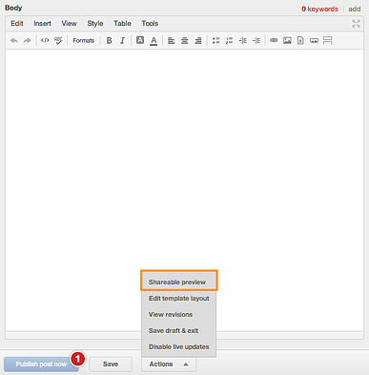Open the source code view icon
Viewport: 369px width, 375px height.
point(45,40)
